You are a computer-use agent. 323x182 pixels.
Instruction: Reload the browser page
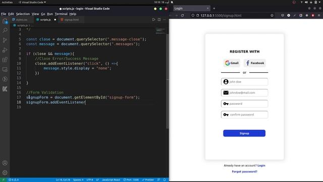point(182,16)
